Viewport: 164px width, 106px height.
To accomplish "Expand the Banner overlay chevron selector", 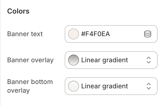I will point(149,60).
